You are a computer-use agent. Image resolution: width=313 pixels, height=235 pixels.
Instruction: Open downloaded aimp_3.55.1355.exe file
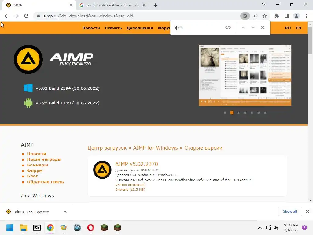[32, 212]
